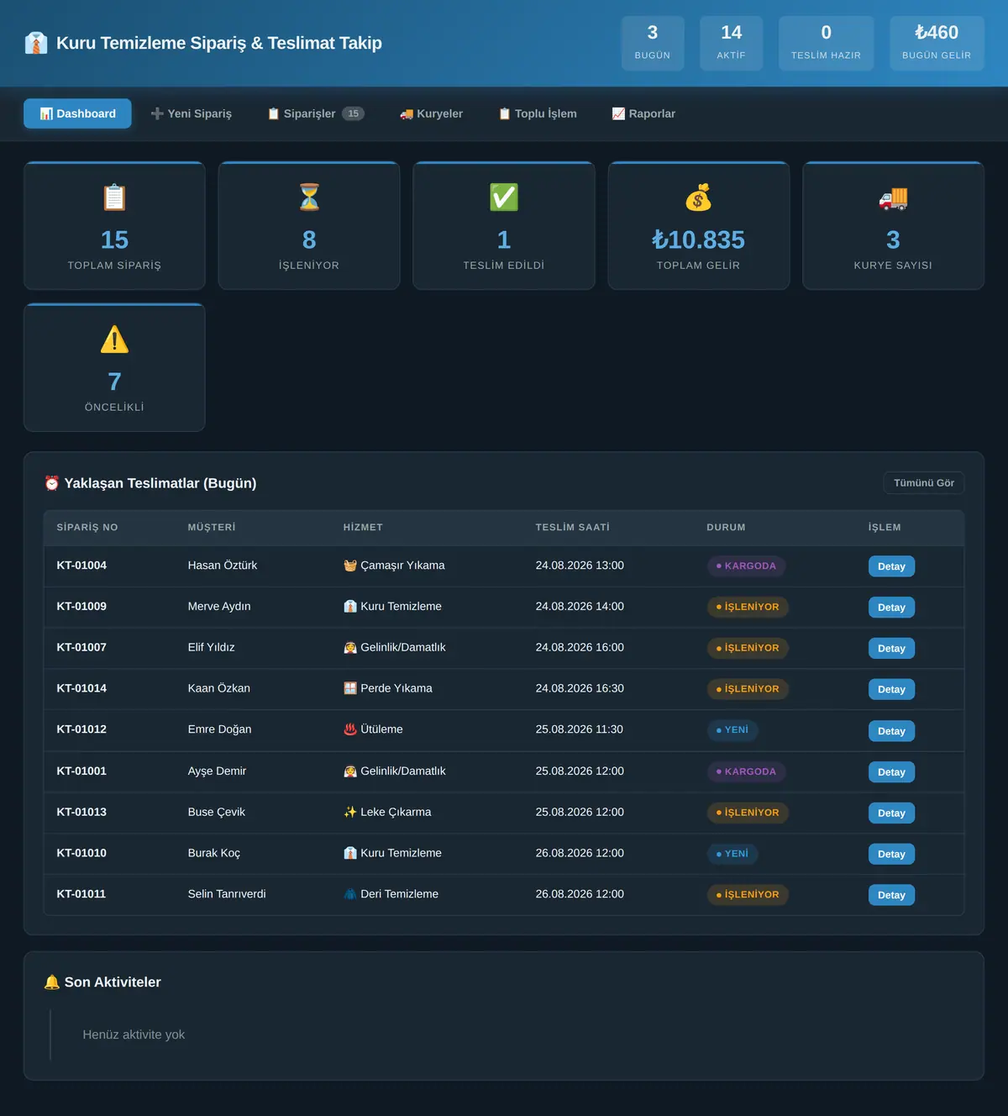The width and height of the screenshot is (1008, 1116).
Task: Open Detay for order KT-01012
Action: pyautogui.click(x=891, y=731)
